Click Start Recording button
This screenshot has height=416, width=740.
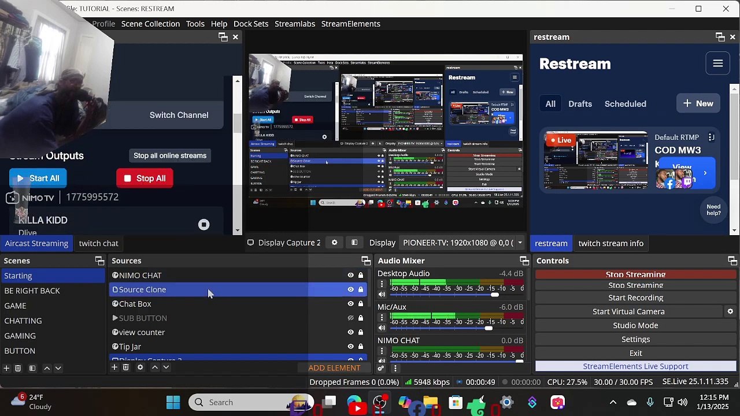point(635,298)
